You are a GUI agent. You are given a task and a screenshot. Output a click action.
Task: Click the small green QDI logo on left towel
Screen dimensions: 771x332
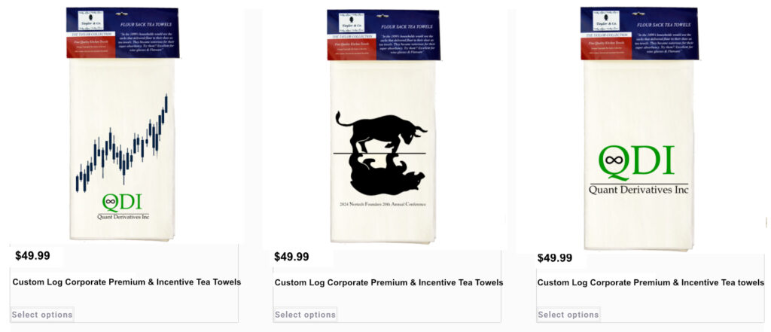(x=122, y=202)
